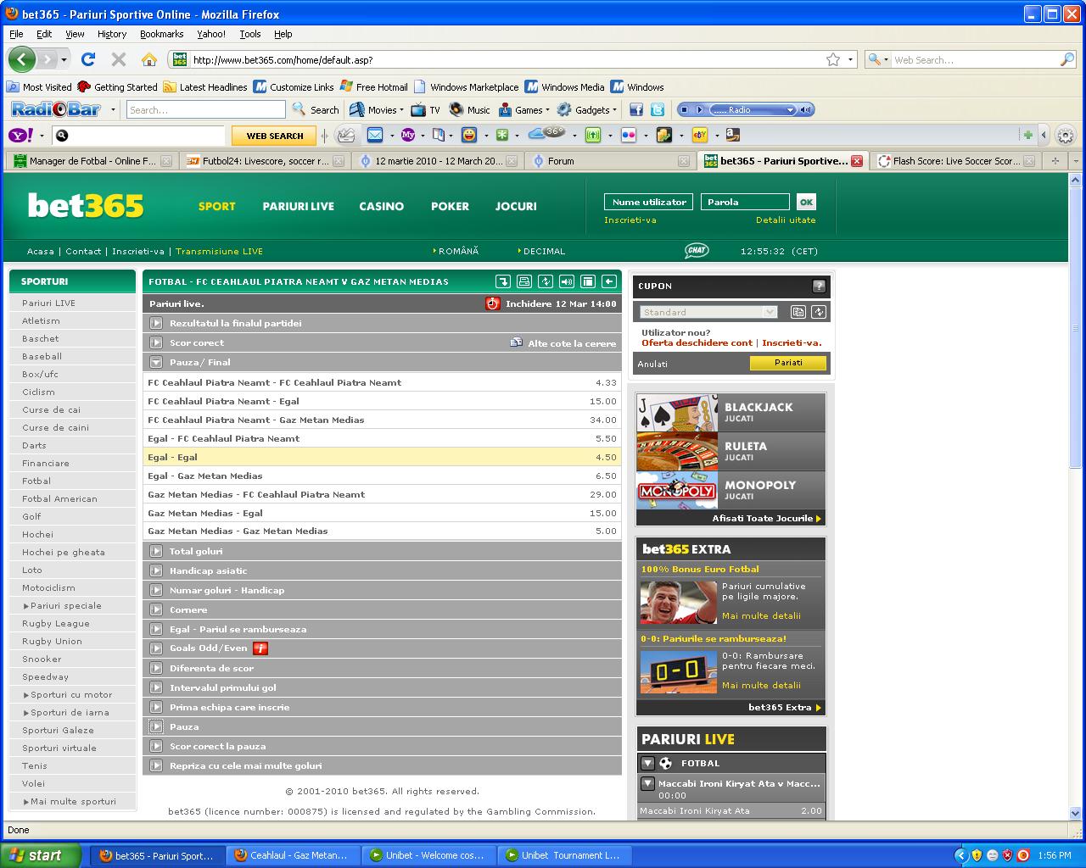Click the Amazon icon in the Yahoo toolbar

coord(733,135)
